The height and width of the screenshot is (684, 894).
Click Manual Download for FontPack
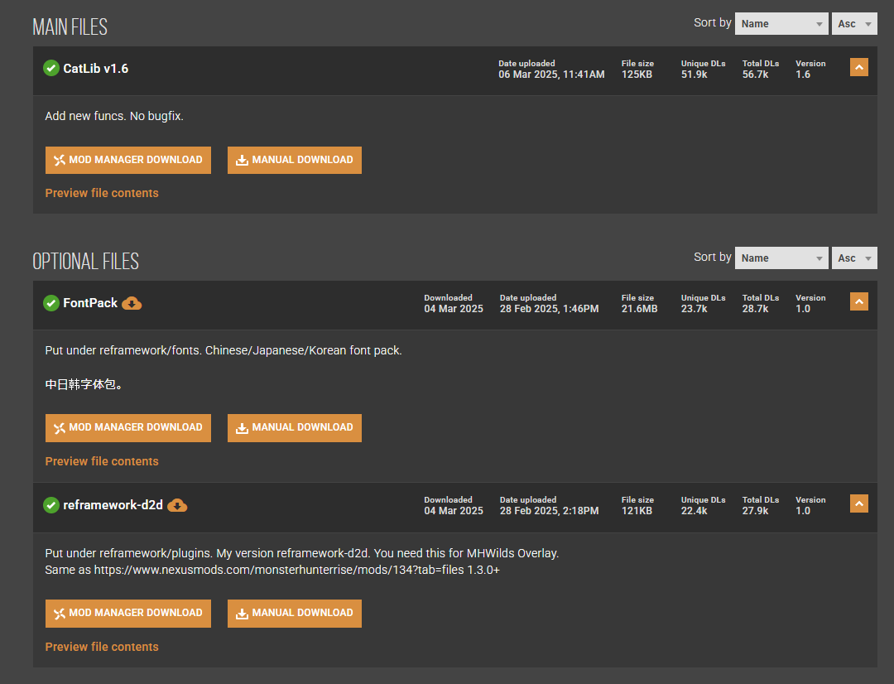tap(294, 428)
